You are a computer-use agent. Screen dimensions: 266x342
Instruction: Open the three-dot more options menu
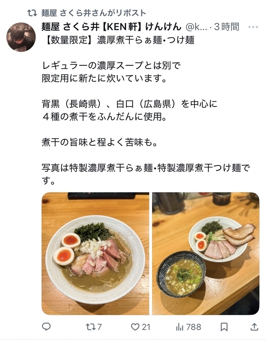[253, 27]
